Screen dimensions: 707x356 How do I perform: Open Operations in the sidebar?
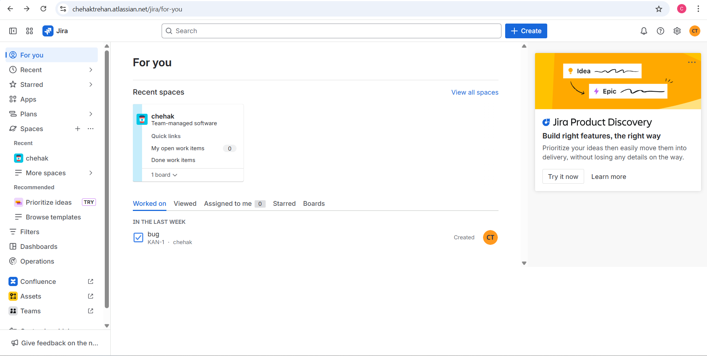click(x=52, y=261)
